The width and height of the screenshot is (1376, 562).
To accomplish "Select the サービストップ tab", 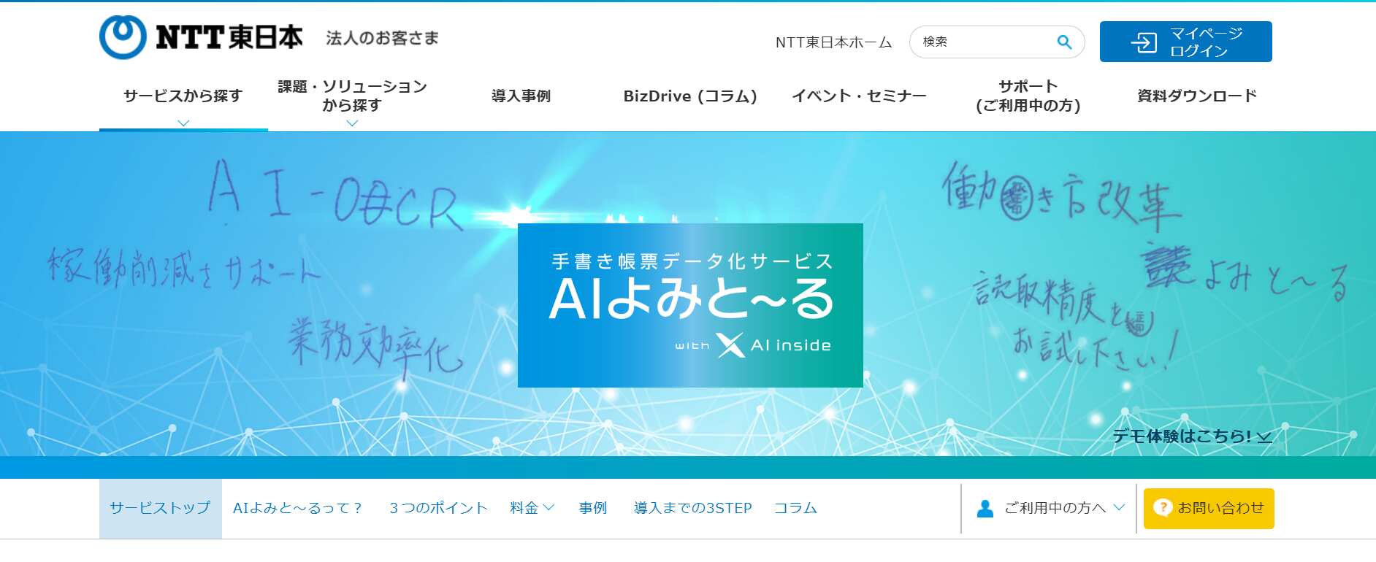I will pos(161,509).
